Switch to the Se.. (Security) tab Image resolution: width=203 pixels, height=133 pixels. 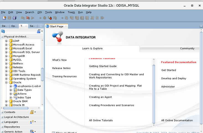point(32,26)
